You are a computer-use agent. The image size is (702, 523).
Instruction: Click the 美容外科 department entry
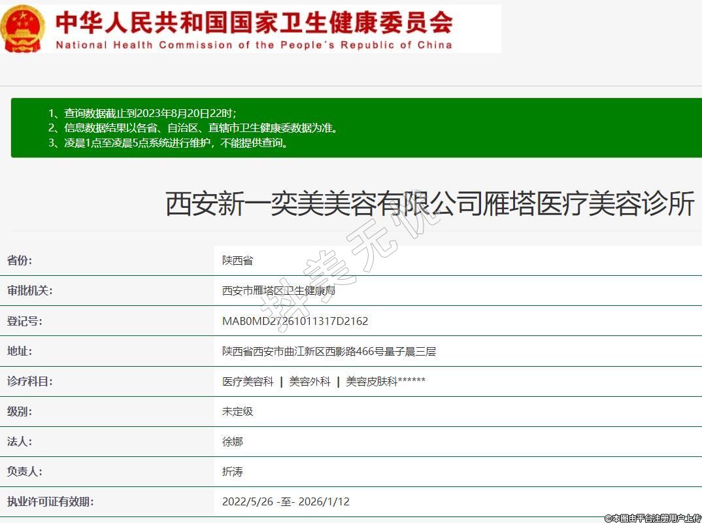pyautogui.click(x=310, y=381)
